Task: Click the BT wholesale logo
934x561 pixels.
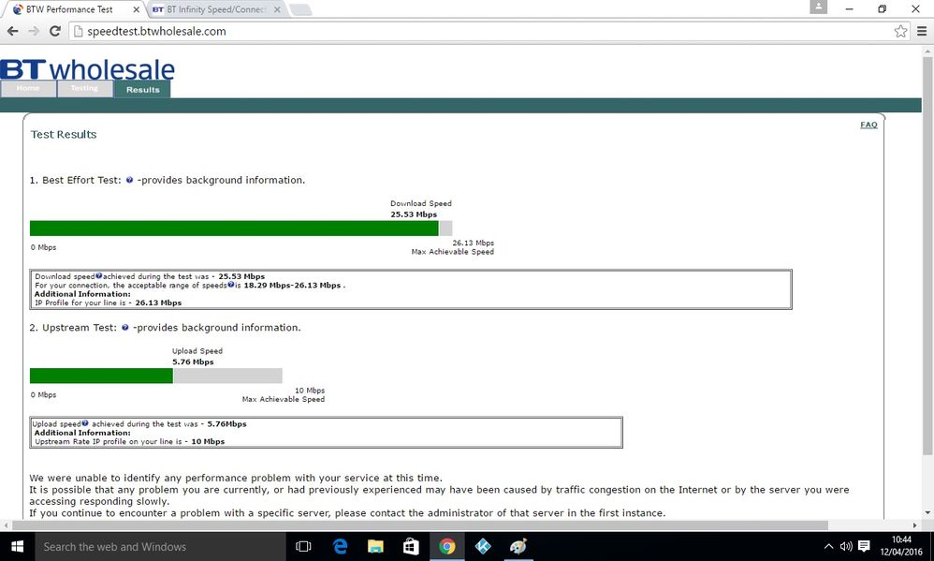Action: coord(88,69)
